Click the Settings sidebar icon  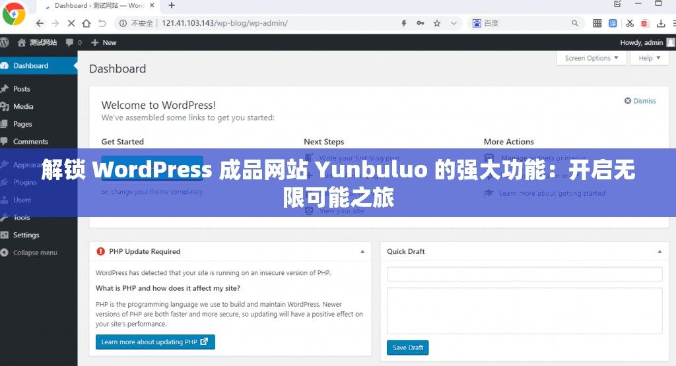coord(5,235)
